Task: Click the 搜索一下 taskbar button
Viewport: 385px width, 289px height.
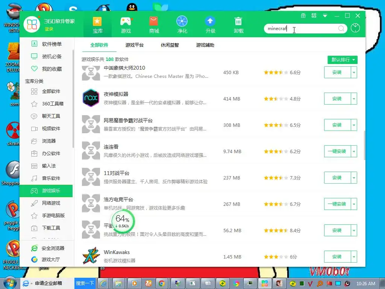Action: (x=85, y=283)
